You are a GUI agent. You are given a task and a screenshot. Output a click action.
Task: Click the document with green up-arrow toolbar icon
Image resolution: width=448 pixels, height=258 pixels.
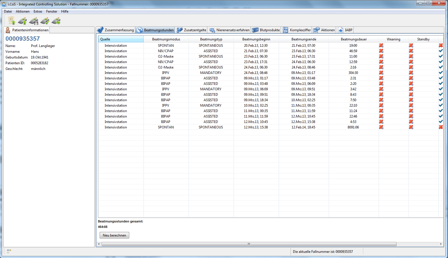click(12, 21)
